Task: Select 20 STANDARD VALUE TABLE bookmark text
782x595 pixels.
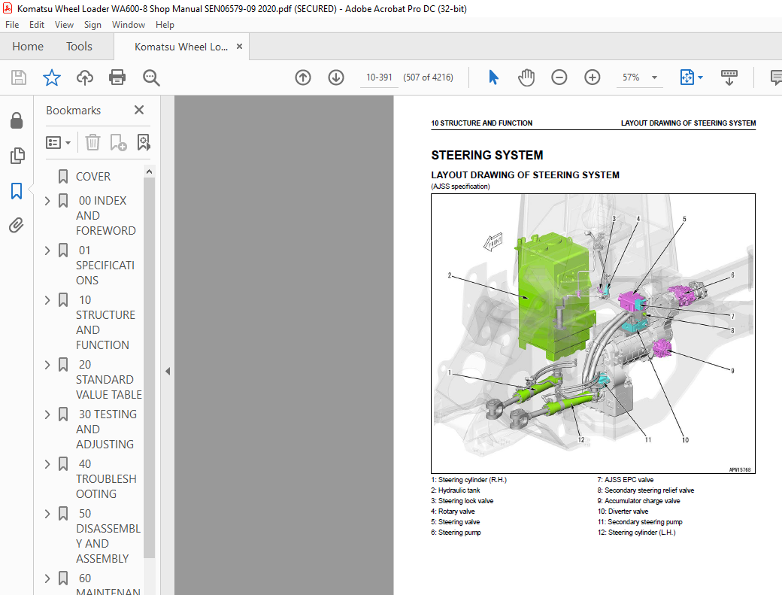Action: [x=109, y=380]
